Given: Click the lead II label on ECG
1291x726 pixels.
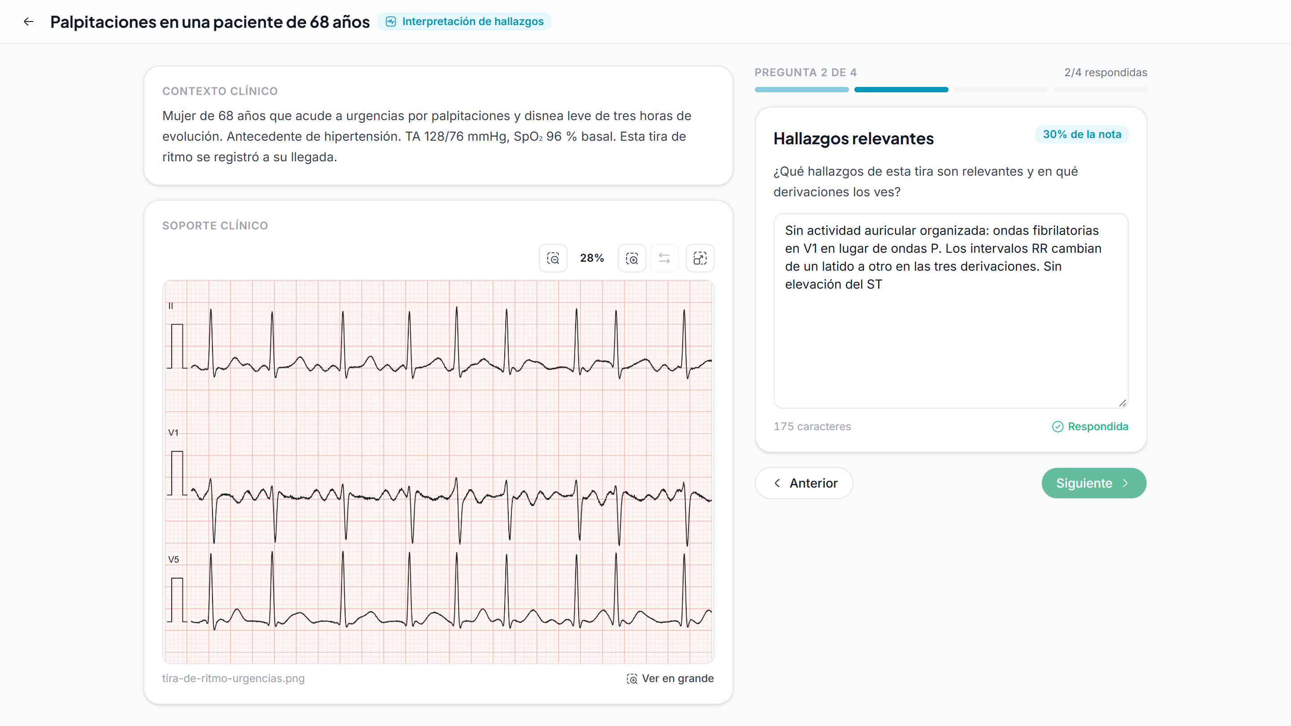Looking at the screenshot, I should tap(170, 306).
